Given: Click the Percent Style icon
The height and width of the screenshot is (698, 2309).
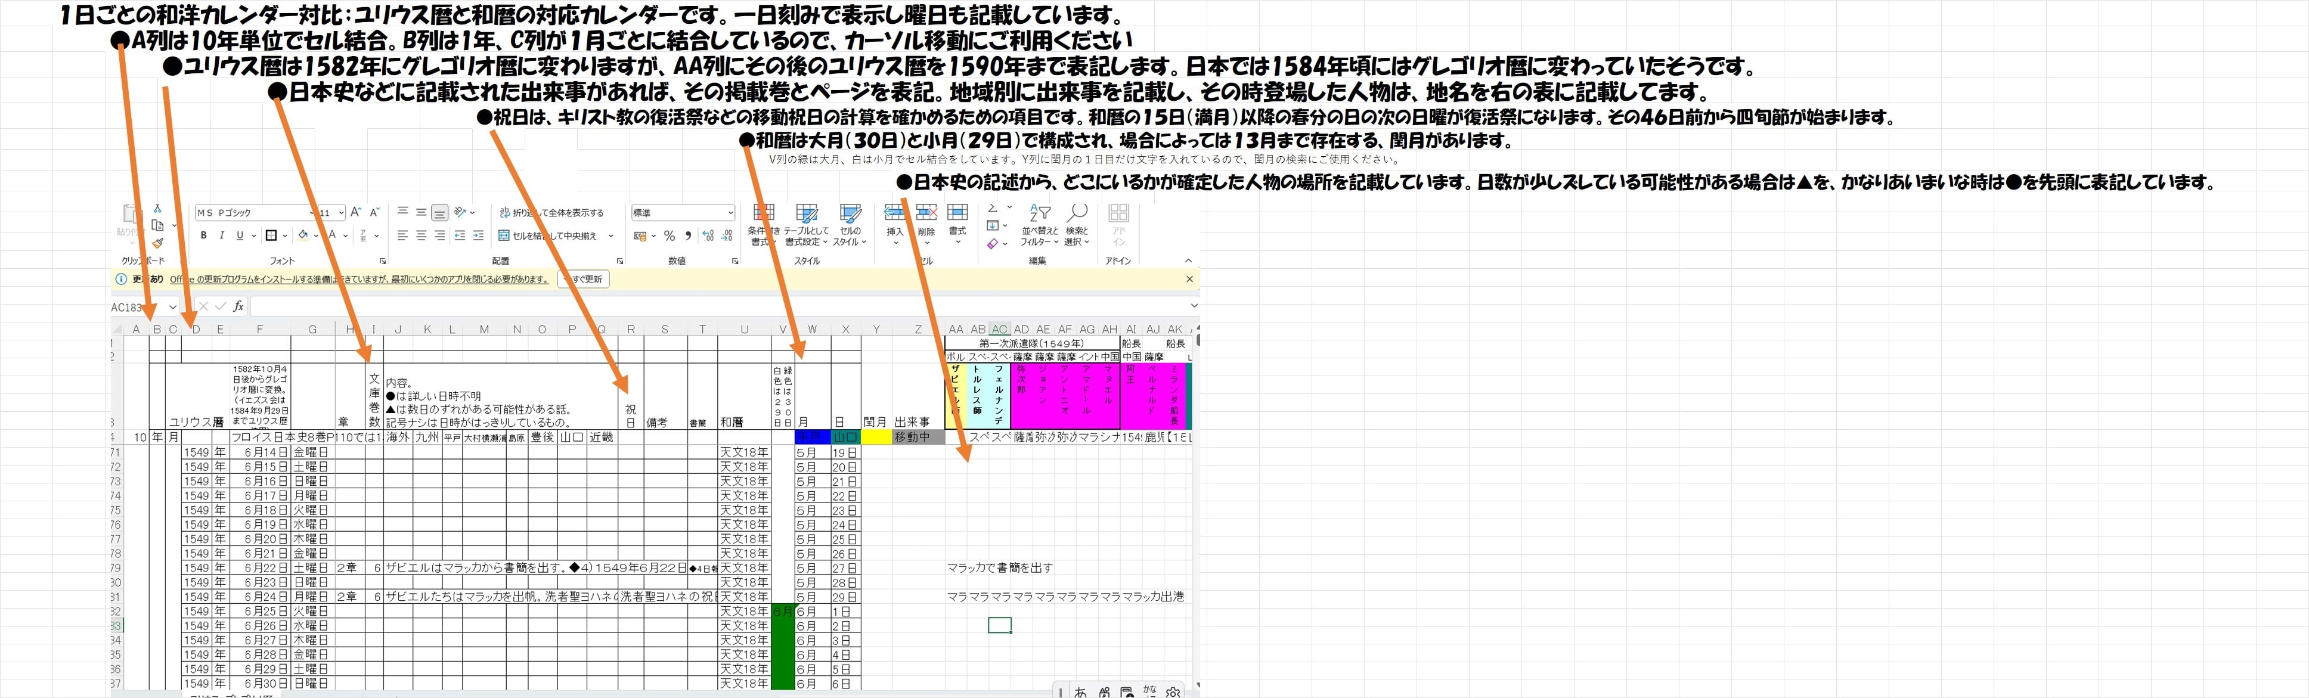Looking at the screenshot, I should tap(669, 235).
